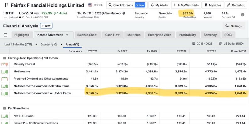Viewport: 249px width, 124px height.
Task: Switch to the Highlights tab
Action: 22,35
